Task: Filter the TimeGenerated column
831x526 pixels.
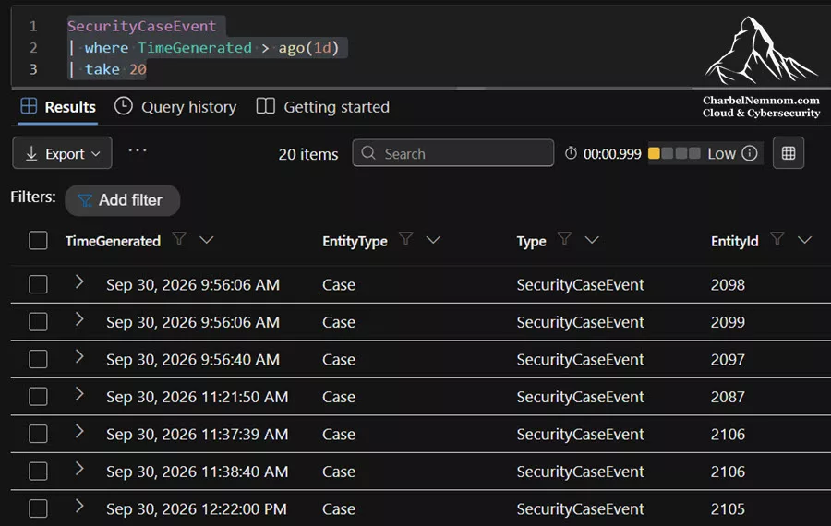Action: tap(179, 239)
